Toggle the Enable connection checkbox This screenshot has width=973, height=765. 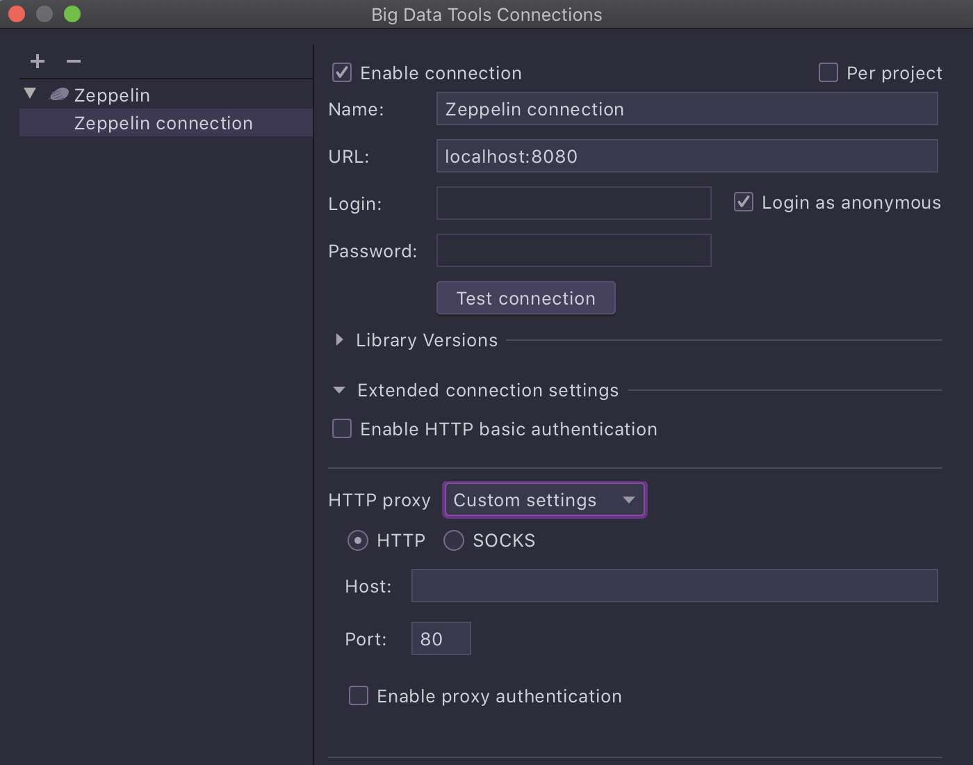point(342,72)
